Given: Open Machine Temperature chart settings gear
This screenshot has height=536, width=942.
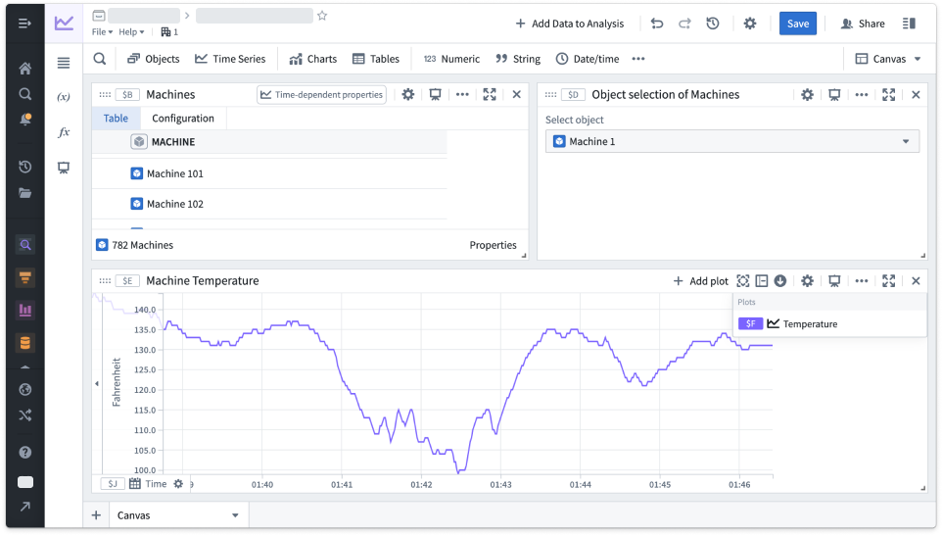Looking at the screenshot, I should [808, 280].
